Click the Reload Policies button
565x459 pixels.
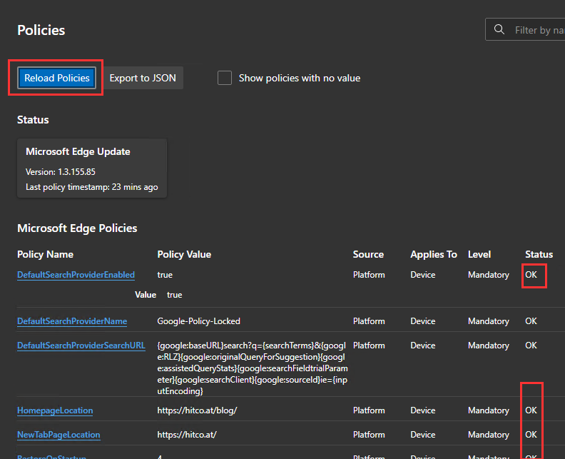click(56, 78)
